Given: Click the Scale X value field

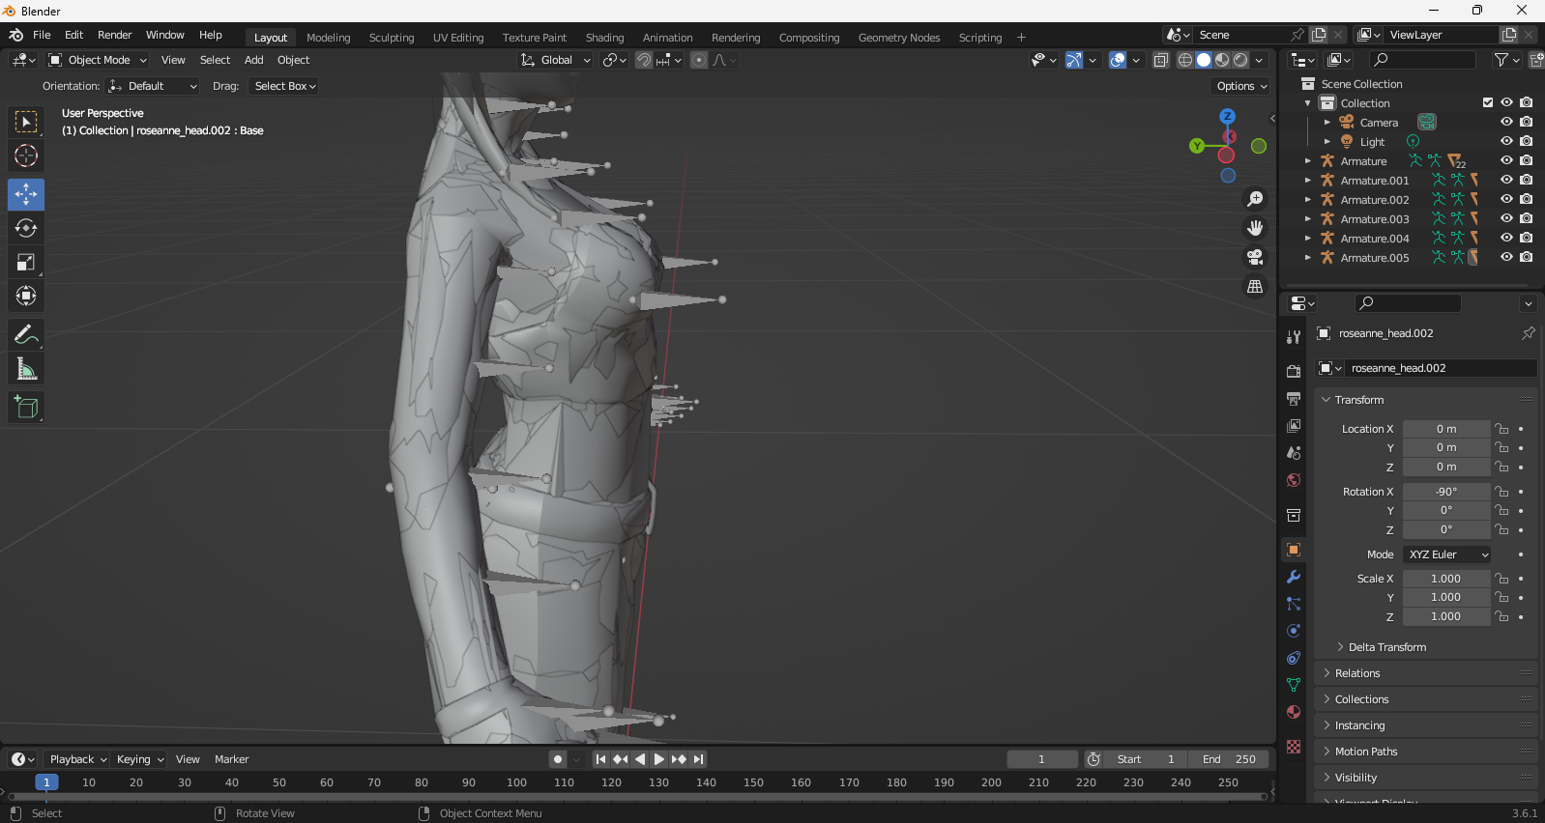Looking at the screenshot, I should click(x=1445, y=579).
